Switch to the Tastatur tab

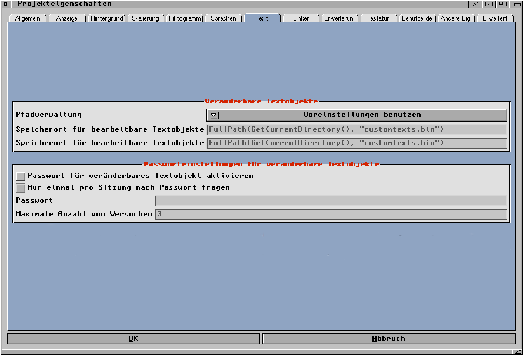click(x=378, y=18)
